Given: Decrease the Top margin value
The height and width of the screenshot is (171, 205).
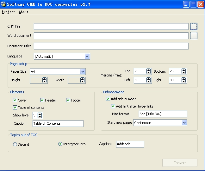Looking at the screenshot, I should click(148, 73).
